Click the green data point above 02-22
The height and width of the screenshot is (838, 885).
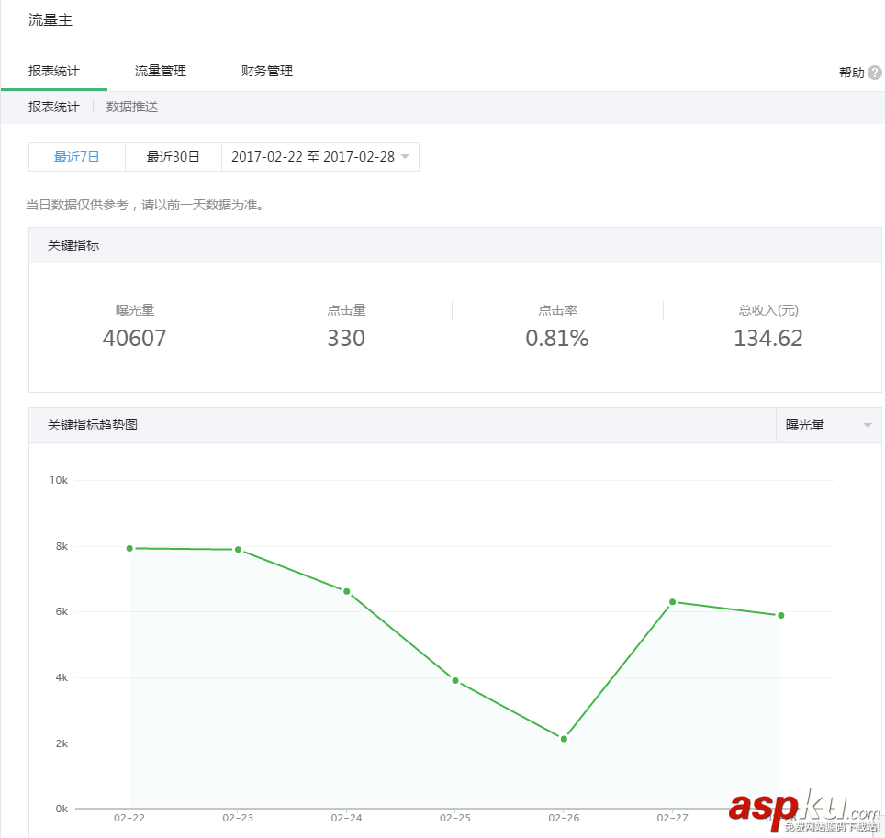tap(129, 547)
